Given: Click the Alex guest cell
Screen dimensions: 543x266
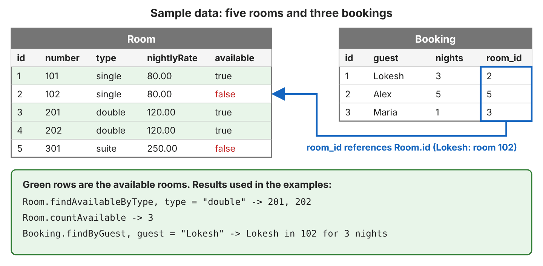Looking at the screenshot, I should tap(382, 94).
